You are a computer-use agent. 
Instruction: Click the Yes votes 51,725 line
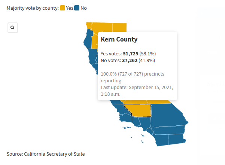pos(128,54)
